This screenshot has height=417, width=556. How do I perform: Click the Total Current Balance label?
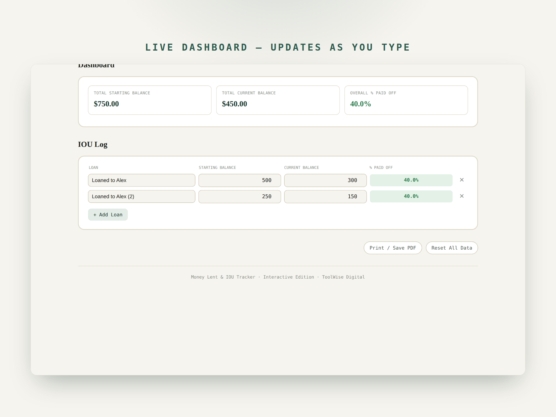[x=249, y=93]
